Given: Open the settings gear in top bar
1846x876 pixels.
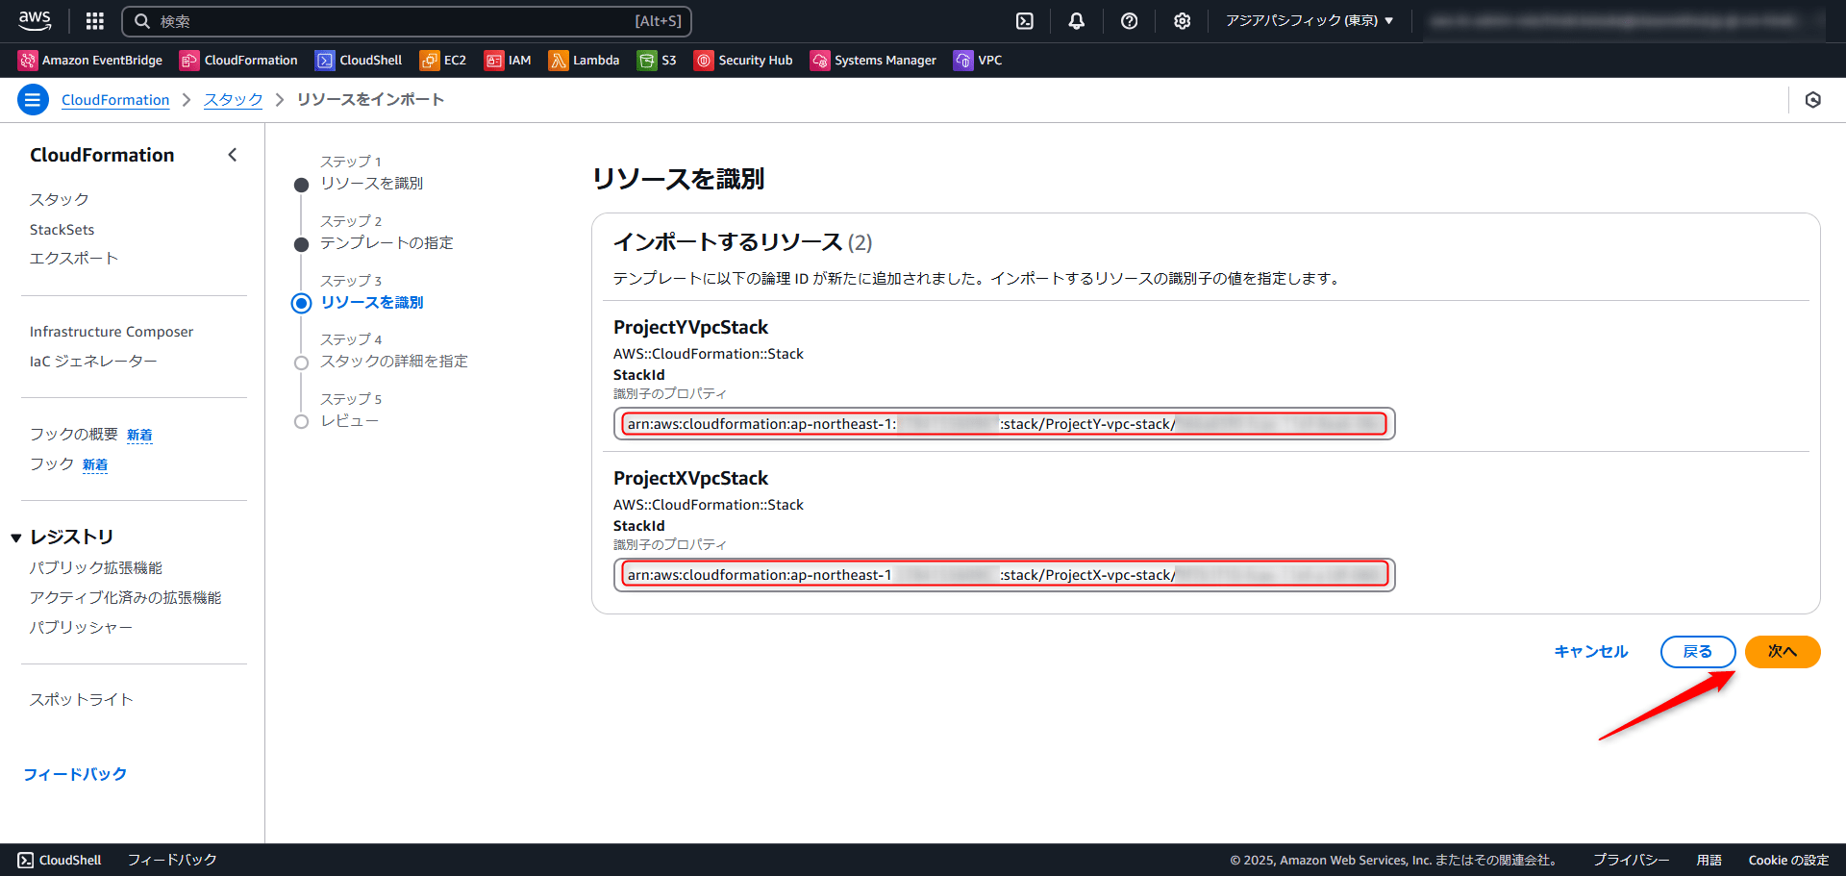Looking at the screenshot, I should click(x=1182, y=20).
